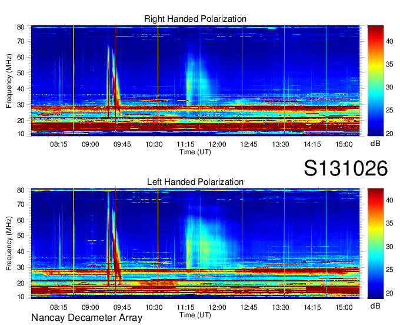Viewport: 400px width, 325px height.
Task: Click the 50 MHz tick on Left Handed plot
Action: (21, 236)
